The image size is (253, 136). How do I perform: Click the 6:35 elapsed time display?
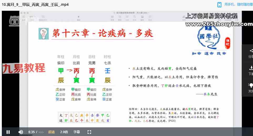coord(31,132)
